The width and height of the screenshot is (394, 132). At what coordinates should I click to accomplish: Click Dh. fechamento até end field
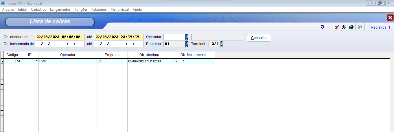119,44
